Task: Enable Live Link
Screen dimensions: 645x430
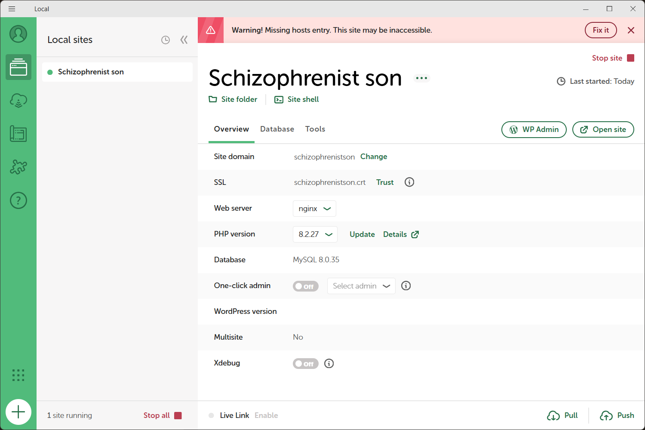Action: pos(266,415)
